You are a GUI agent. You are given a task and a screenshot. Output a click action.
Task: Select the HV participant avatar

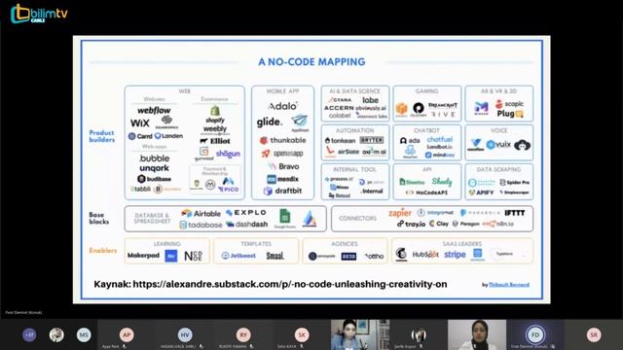[x=185, y=334]
